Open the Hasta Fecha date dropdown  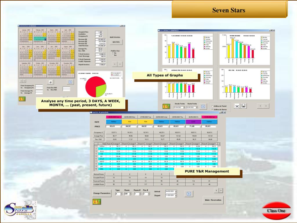(x=196, y=107)
